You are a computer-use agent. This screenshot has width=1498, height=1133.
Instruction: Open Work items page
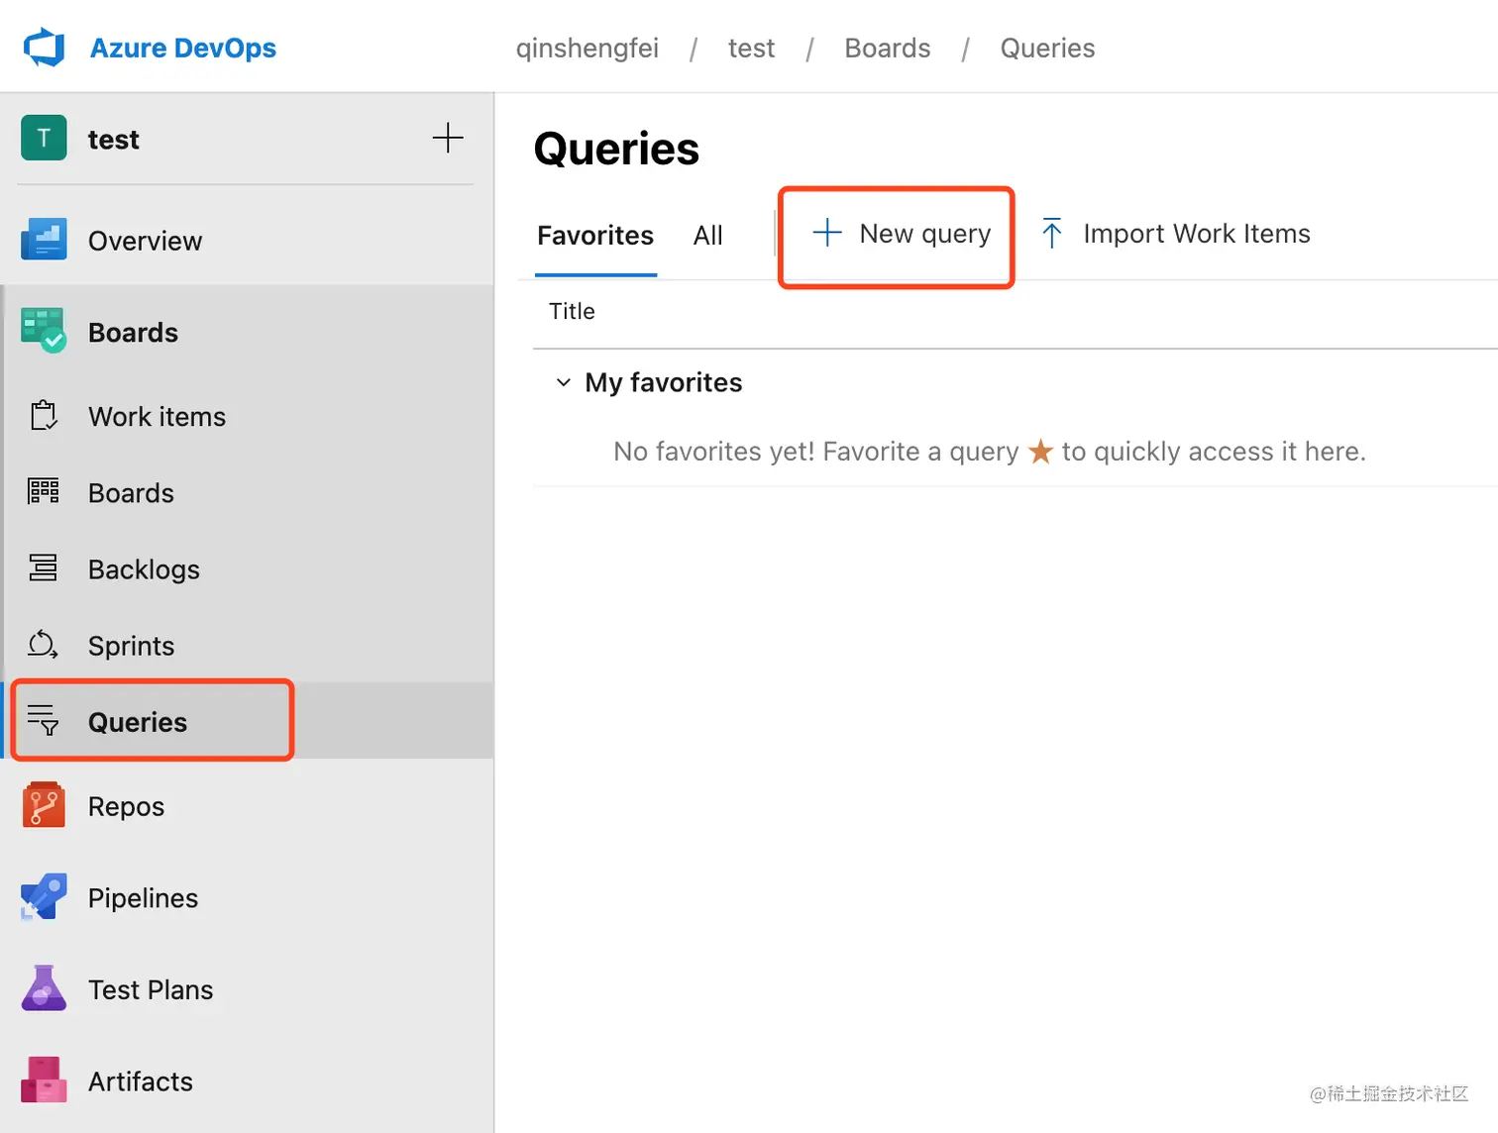(x=157, y=417)
